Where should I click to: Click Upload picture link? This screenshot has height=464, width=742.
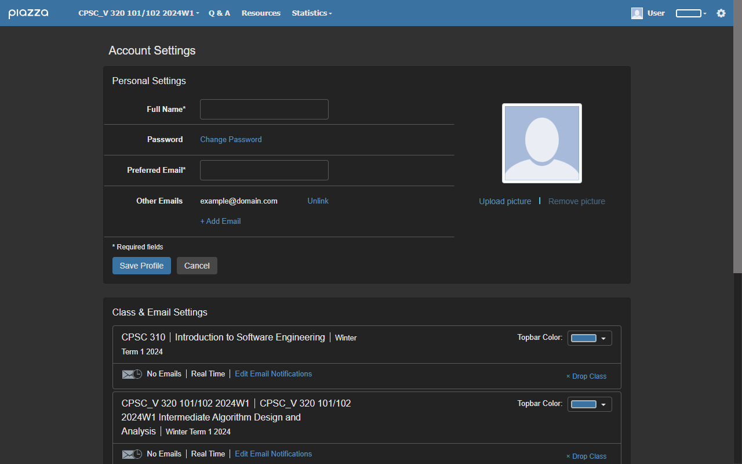pos(505,201)
